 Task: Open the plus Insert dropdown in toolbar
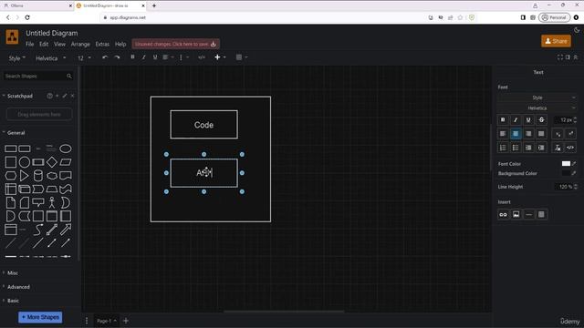(220, 57)
